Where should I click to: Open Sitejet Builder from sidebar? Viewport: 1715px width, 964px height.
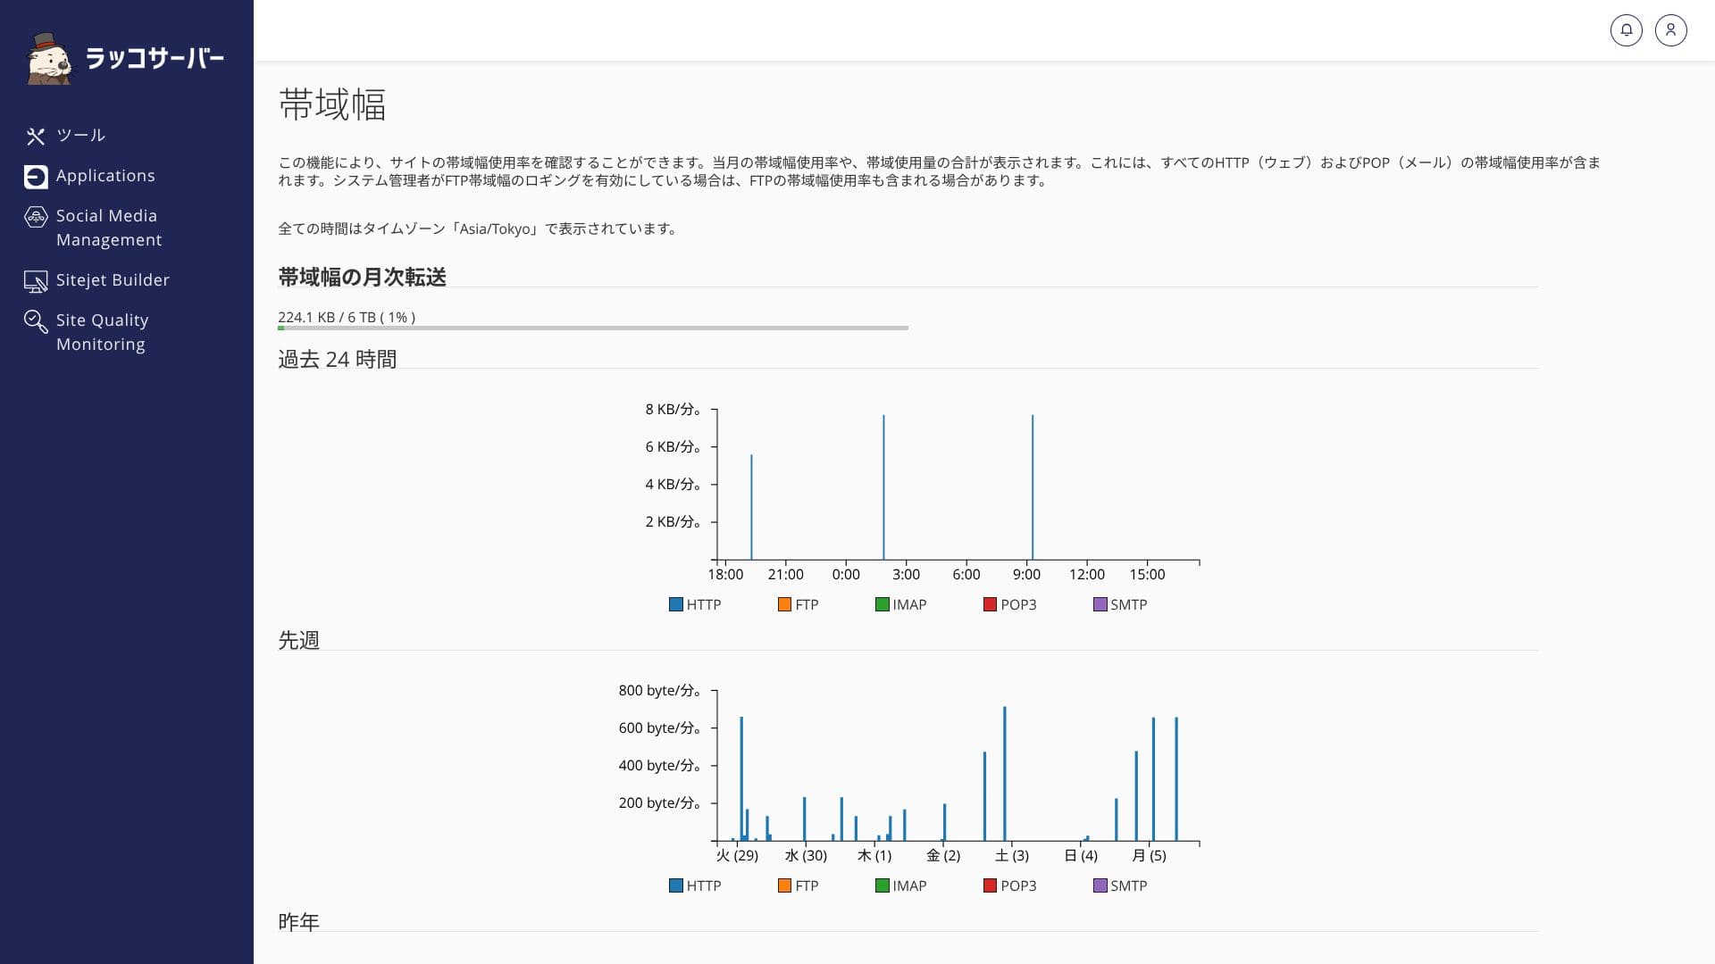(x=113, y=280)
